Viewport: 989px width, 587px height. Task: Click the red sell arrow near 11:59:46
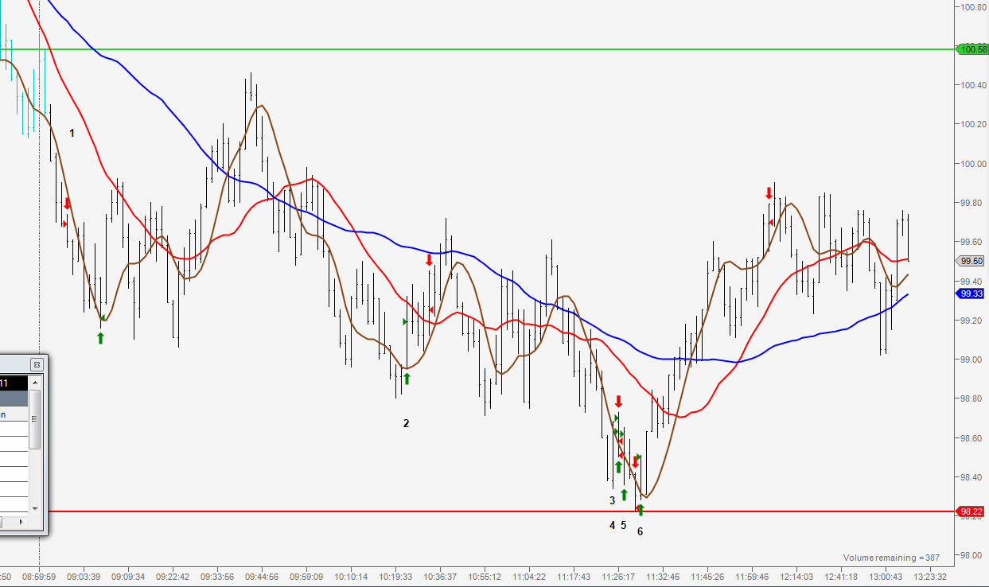coord(769,192)
